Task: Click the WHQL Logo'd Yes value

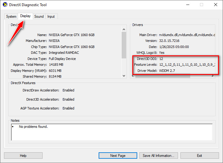Action: 162,53
